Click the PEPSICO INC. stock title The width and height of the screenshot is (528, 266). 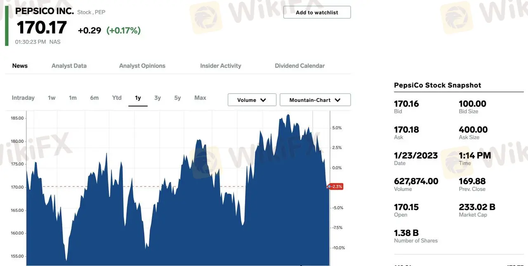[45, 11]
